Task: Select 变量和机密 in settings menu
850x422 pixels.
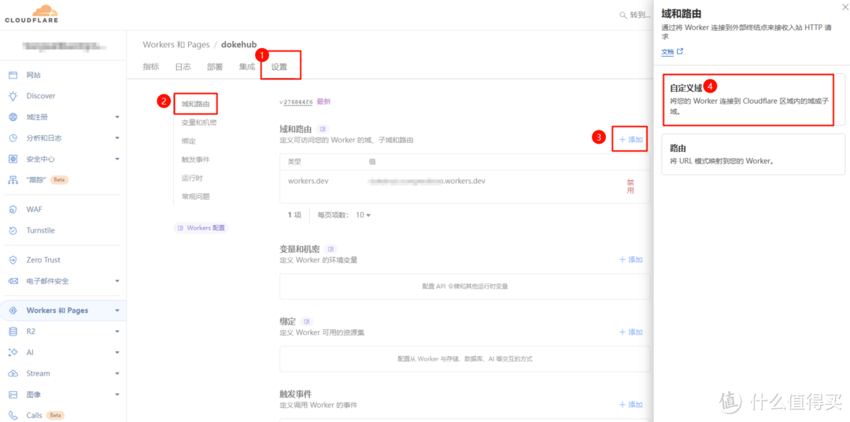Action: [199, 123]
